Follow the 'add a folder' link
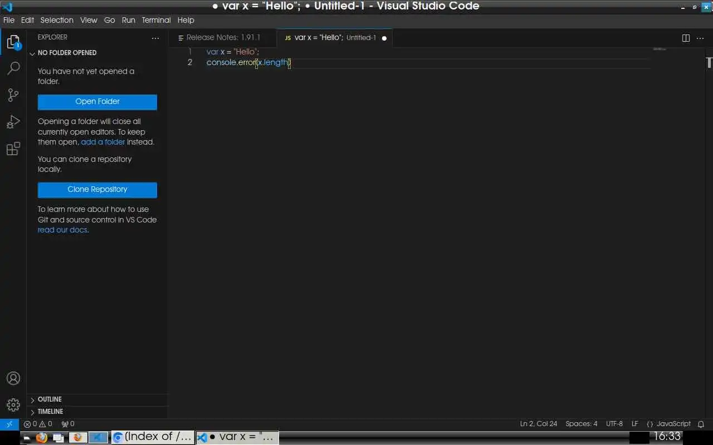This screenshot has width=713, height=445. [103, 142]
